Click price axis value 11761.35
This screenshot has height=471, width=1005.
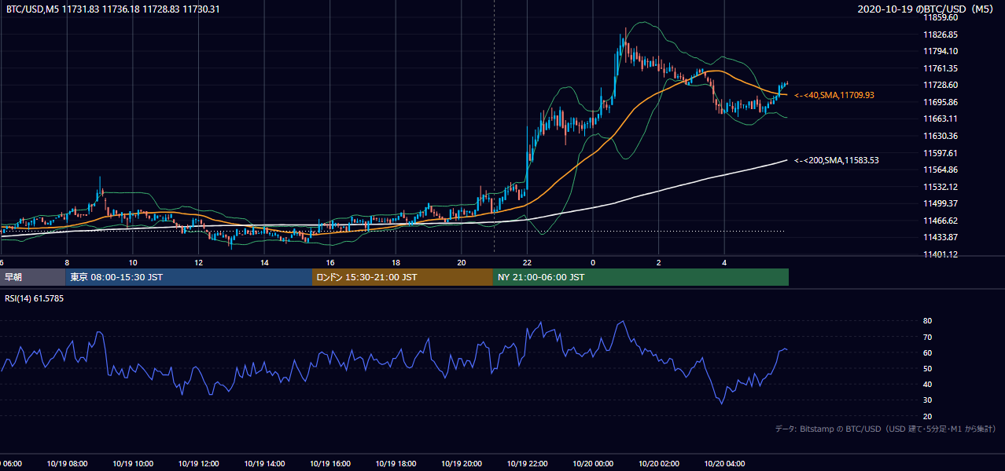point(941,68)
